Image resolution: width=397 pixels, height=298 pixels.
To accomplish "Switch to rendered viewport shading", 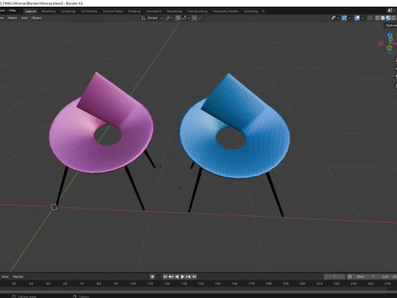I will pyautogui.click(x=394, y=18).
